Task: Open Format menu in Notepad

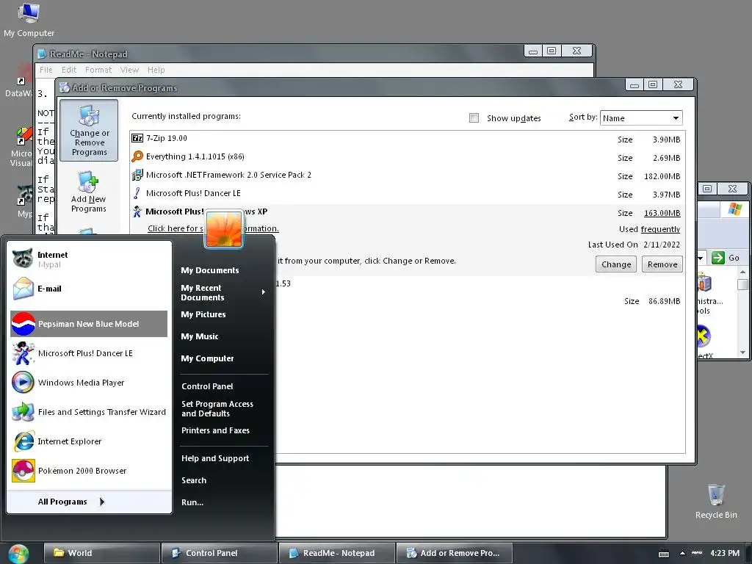Action: (x=98, y=70)
